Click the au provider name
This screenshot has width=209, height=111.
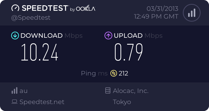(23, 91)
